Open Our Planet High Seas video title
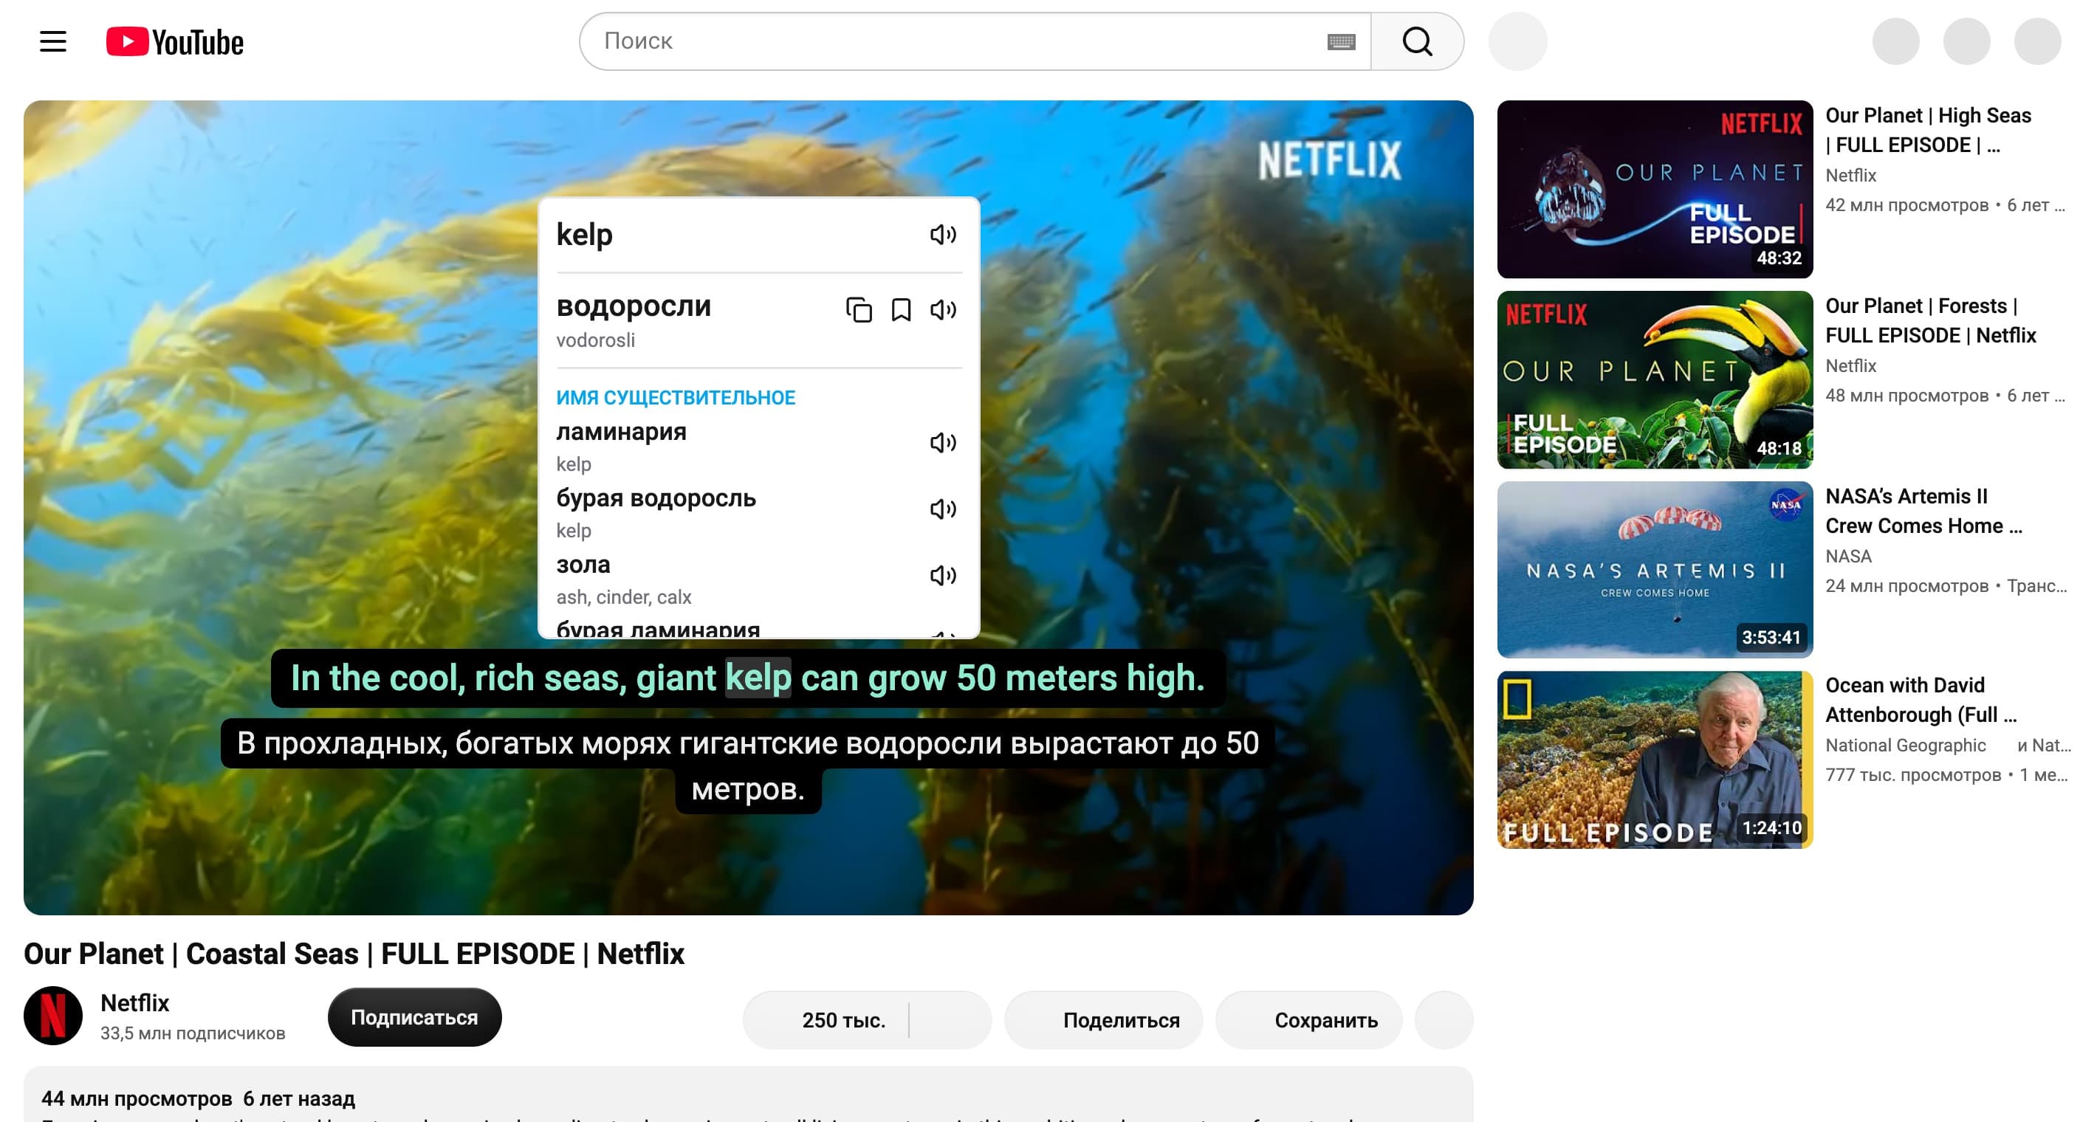This screenshot has width=2097, height=1122. pyautogui.click(x=1928, y=130)
